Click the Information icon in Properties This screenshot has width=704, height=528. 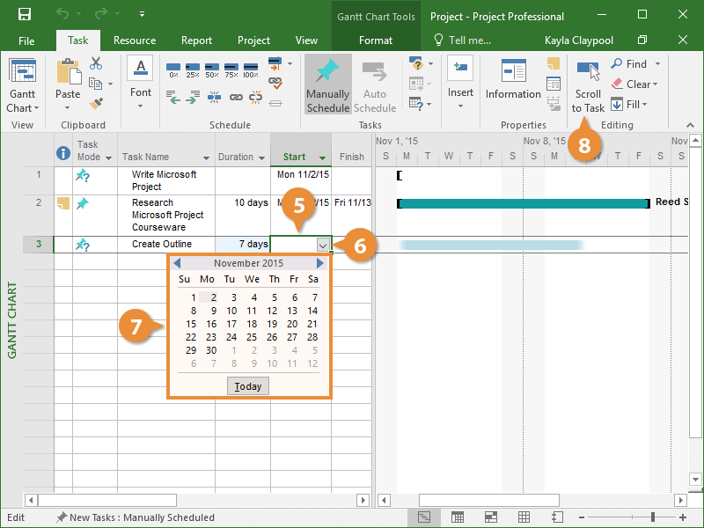tap(513, 72)
